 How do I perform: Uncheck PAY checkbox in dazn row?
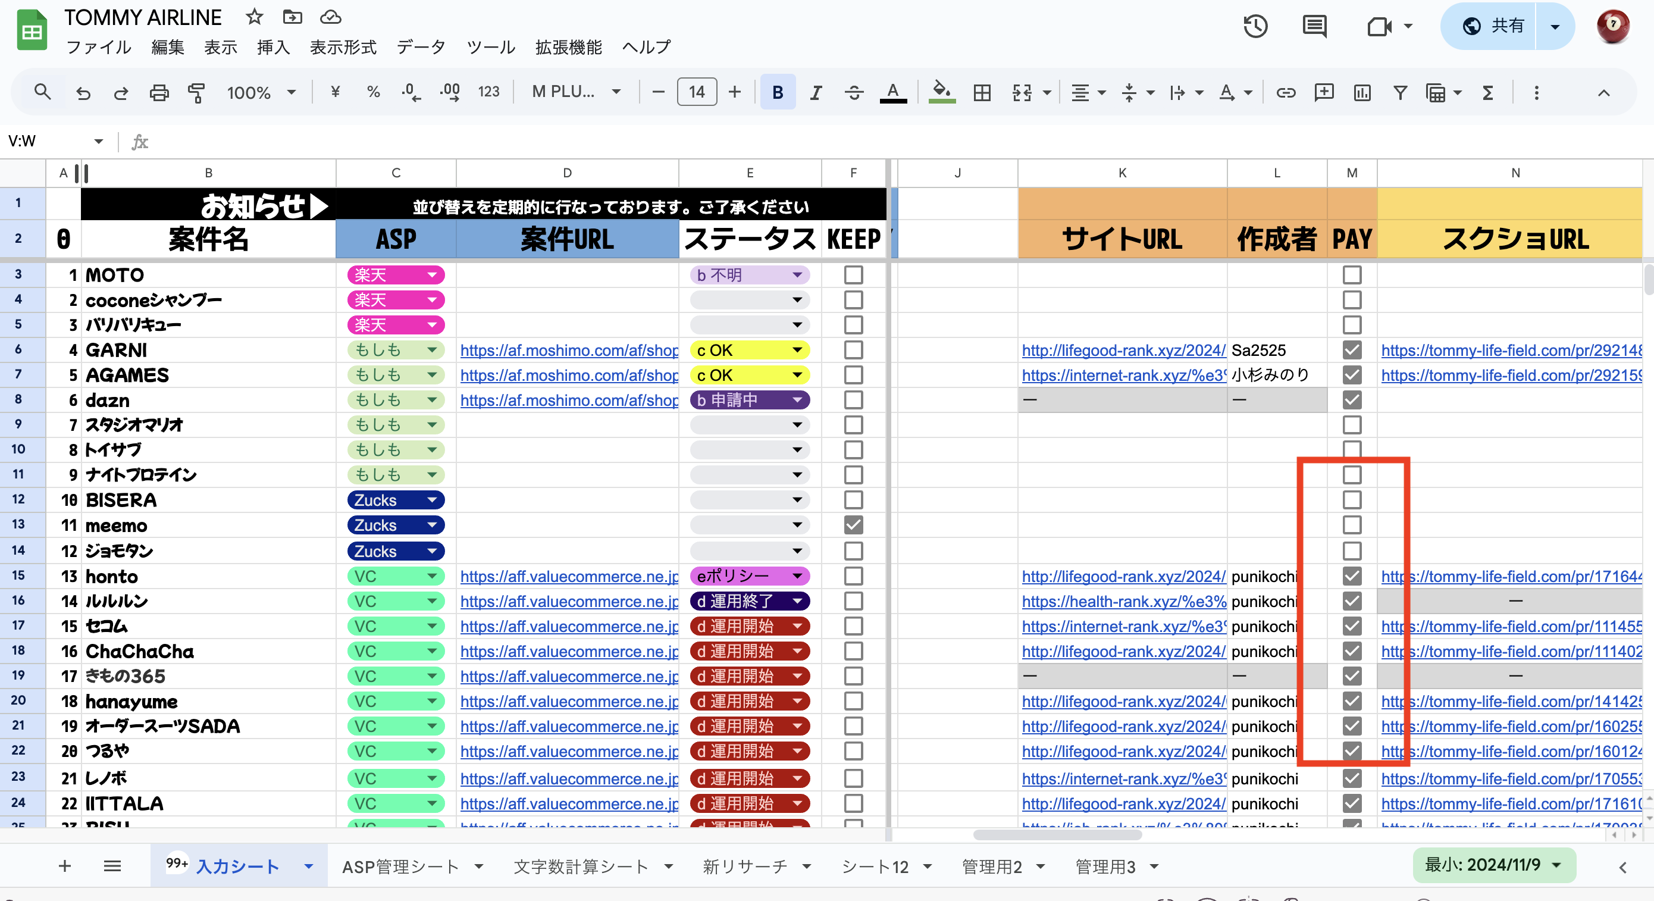tap(1352, 400)
